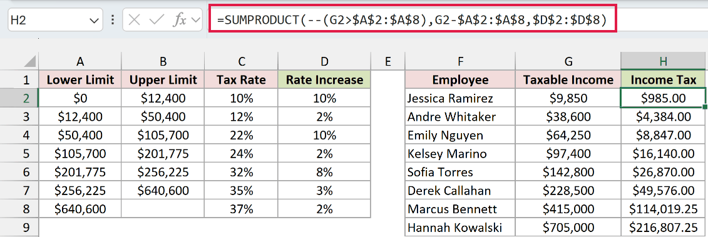Click the $201,775 upper limit cell
This screenshot has height=237, width=708.
click(163, 153)
